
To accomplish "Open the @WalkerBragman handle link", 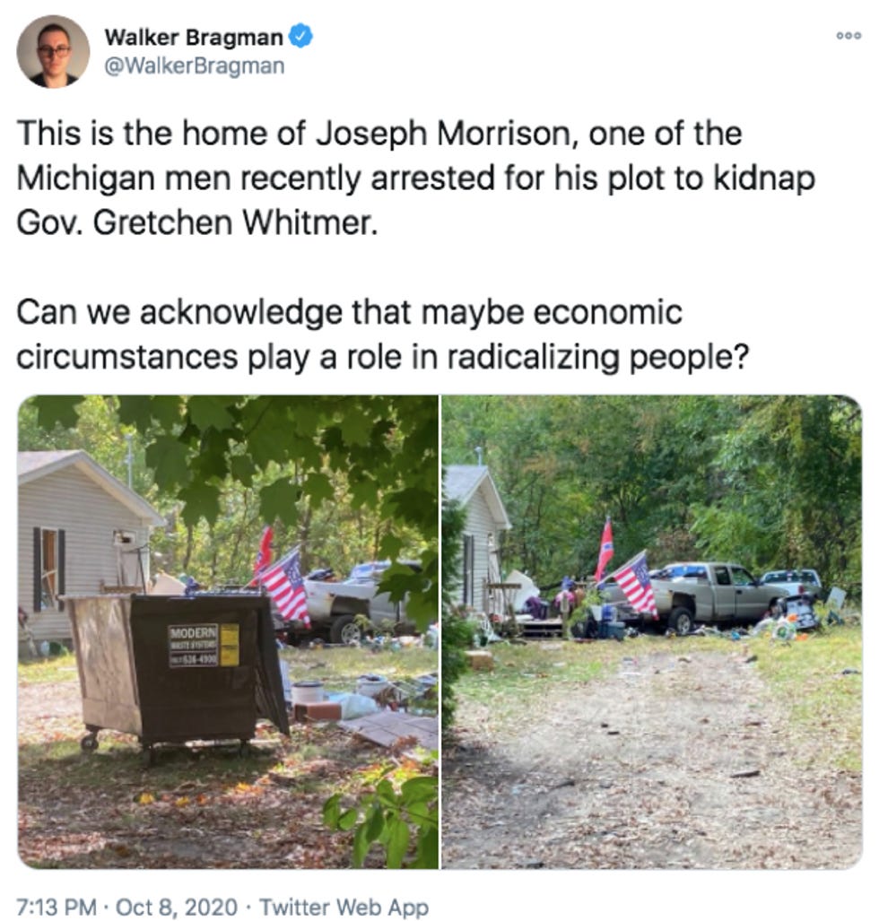I will [x=195, y=65].
